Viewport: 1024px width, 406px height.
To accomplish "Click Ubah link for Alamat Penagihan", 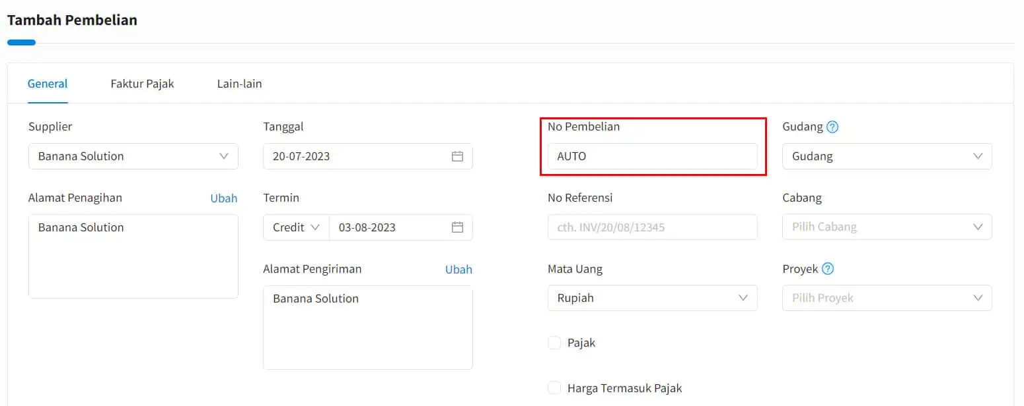I will tap(224, 198).
